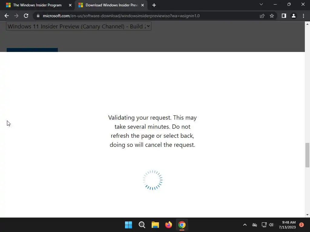Show hidden system tray icons
Viewport: 310px width, 232px height.
245,225
